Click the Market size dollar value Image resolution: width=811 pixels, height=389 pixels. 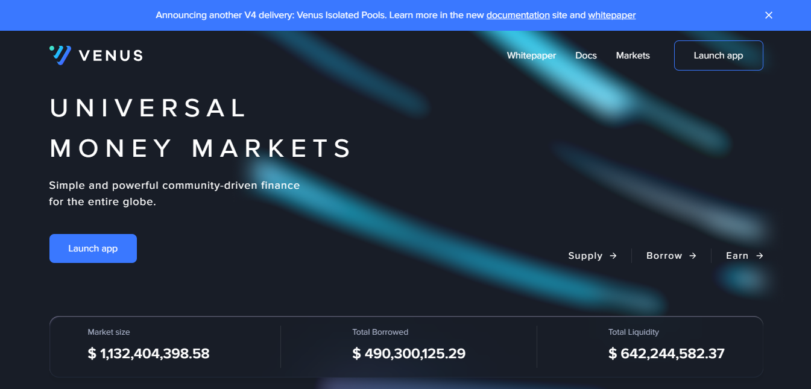pyautogui.click(x=148, y=353)
